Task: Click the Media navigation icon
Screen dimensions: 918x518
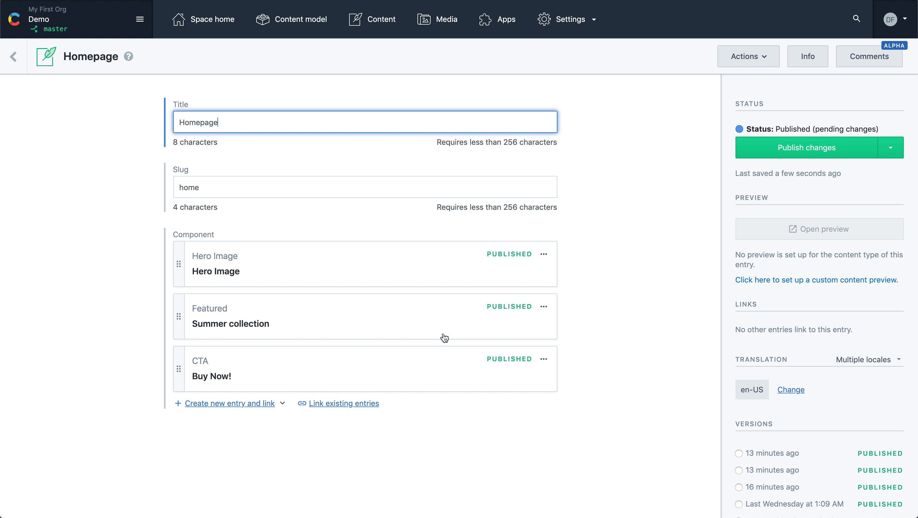Action: pos(424,19)
